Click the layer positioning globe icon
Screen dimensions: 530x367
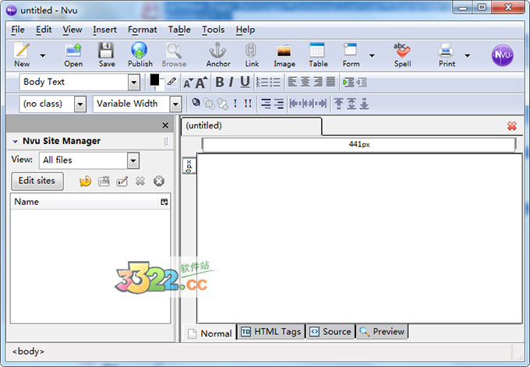[x=196, y=102]
